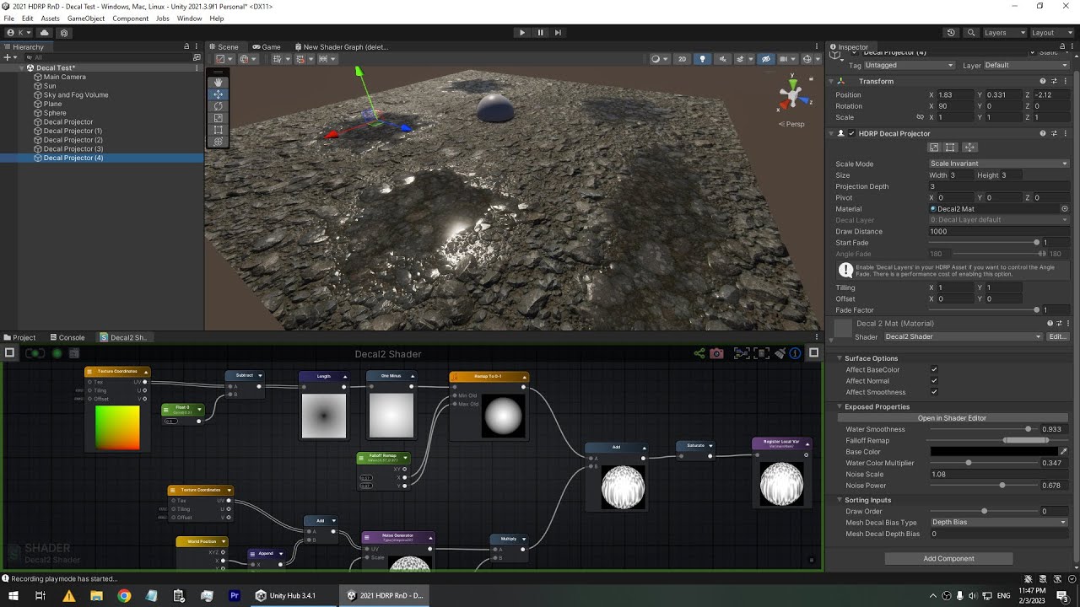The height and width of the screenshot is (607, 1080).
Task: Click the Step frame button
Action: (559, 33)
